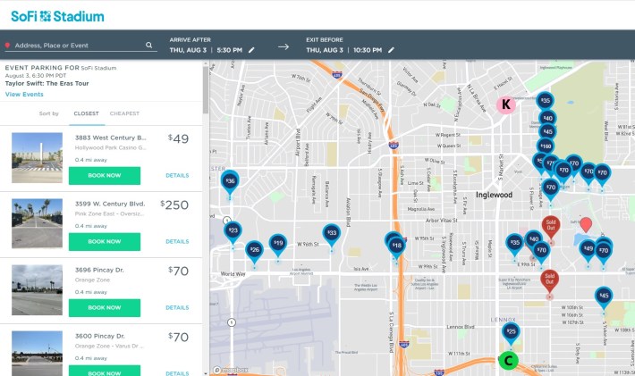Open the View Events link
635x376 pixels.
[24, 94]
